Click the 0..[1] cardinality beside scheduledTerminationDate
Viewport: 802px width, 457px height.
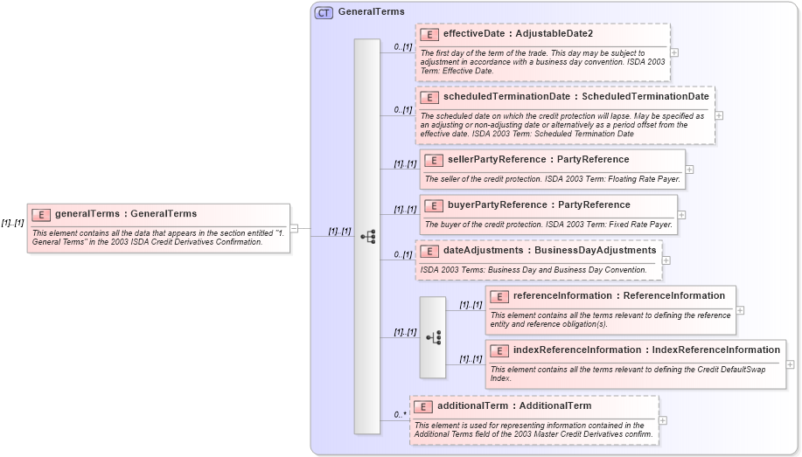pos(403,110)
